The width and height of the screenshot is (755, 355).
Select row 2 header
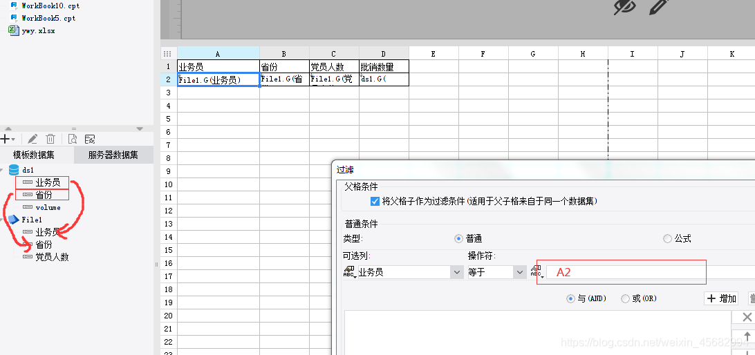pyautogui.click(x=169, y=79)
